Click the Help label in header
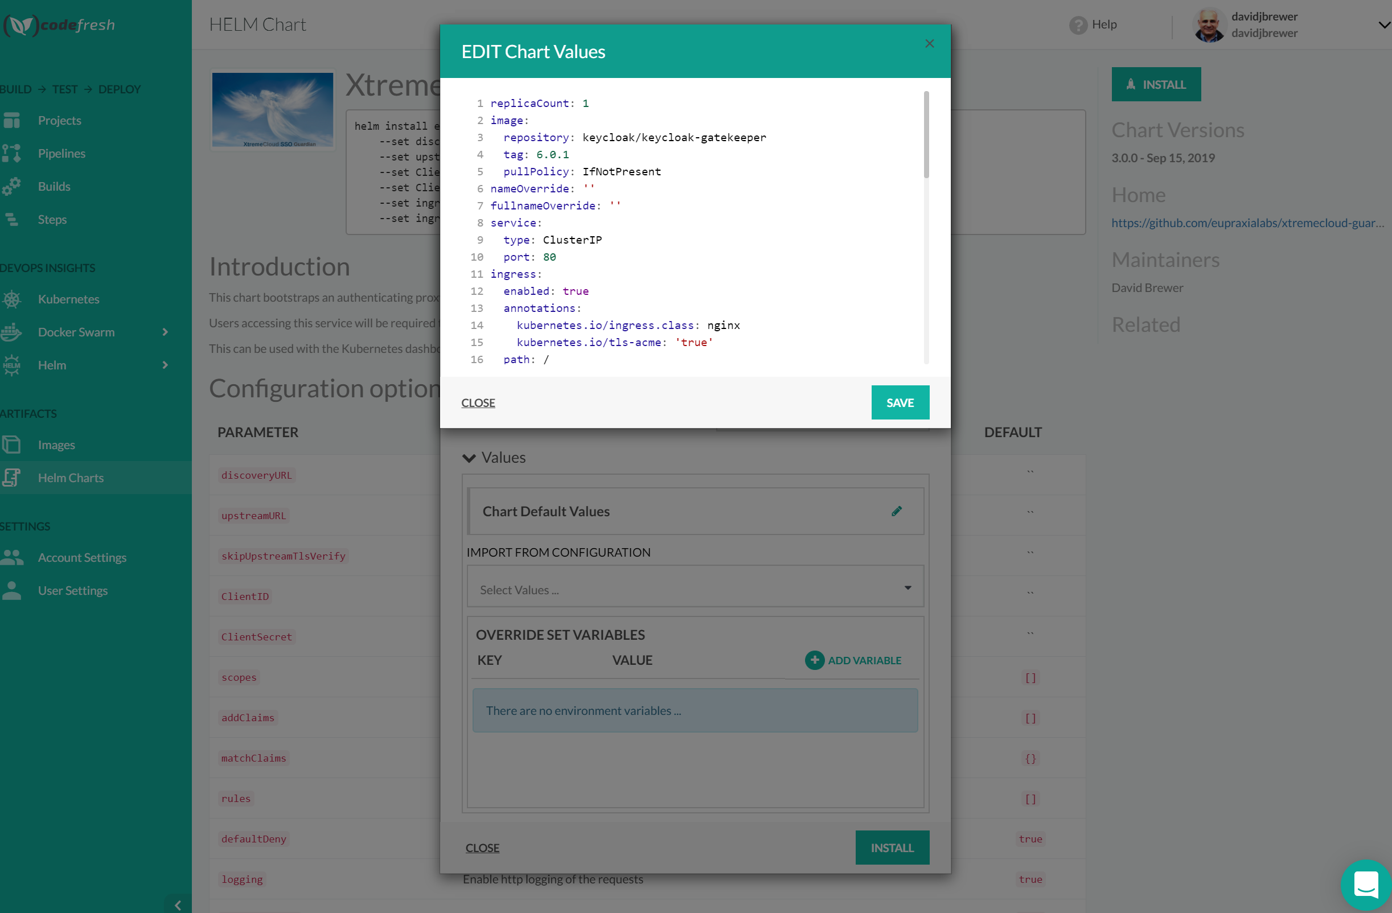This screenshot has height=913, width=1392. coord(1104,24)
